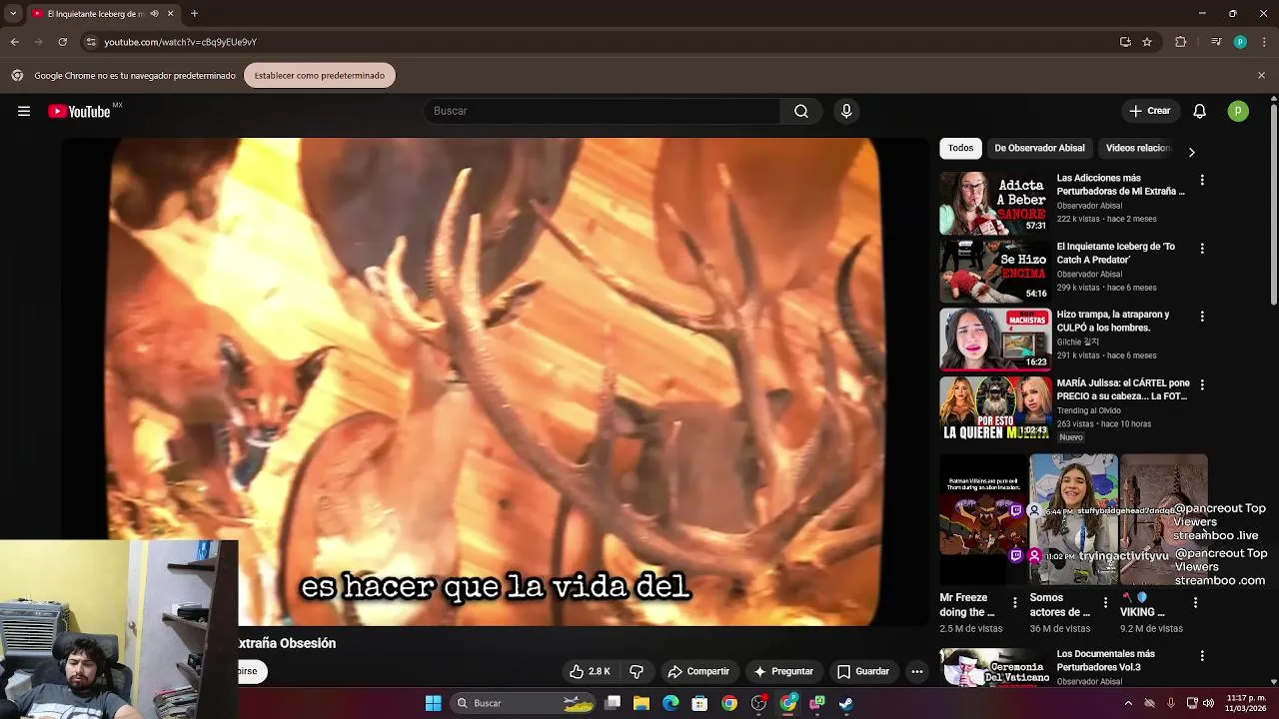Open the tab search dropdown arrow
Image resolution: width=1279 pixels, height=719 pixels.
tap(13, 14)
